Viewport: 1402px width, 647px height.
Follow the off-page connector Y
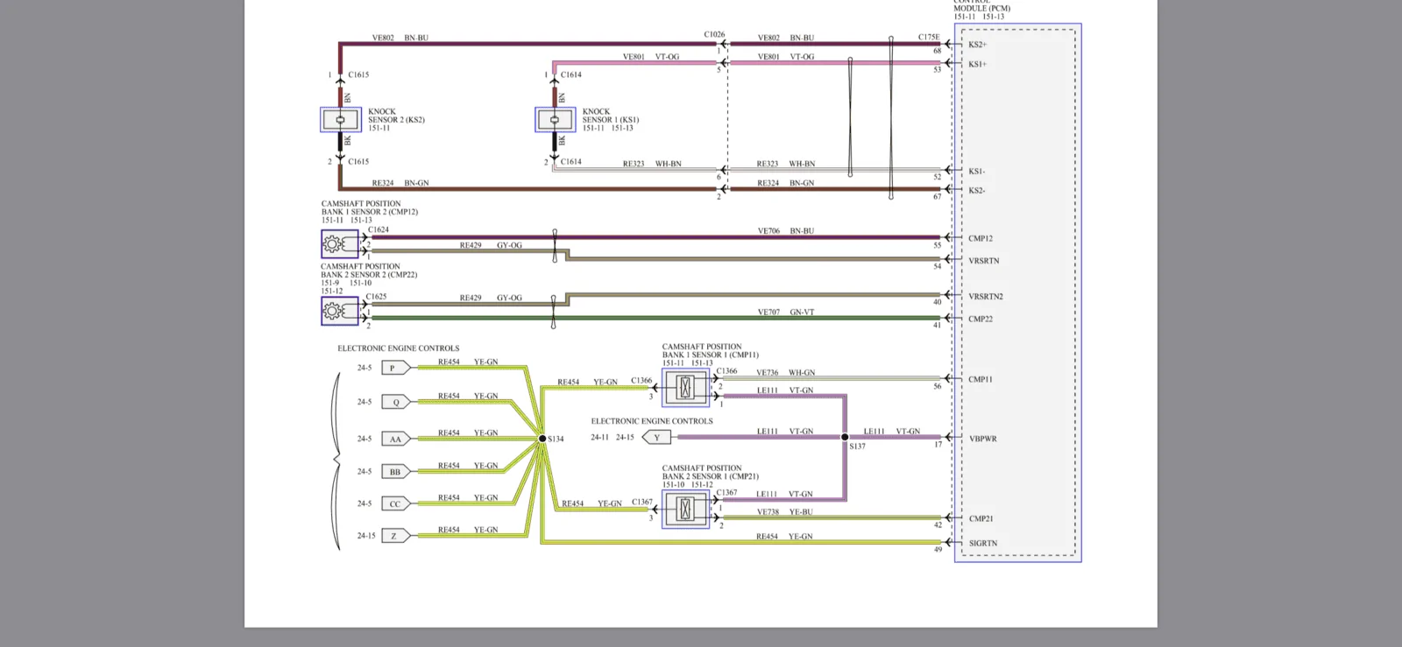coord(656,438)
